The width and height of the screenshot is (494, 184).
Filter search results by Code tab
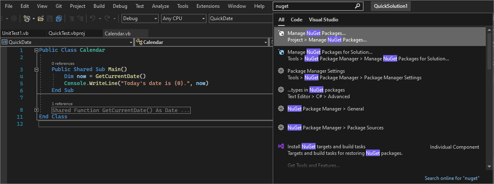[x=296, y=20]
